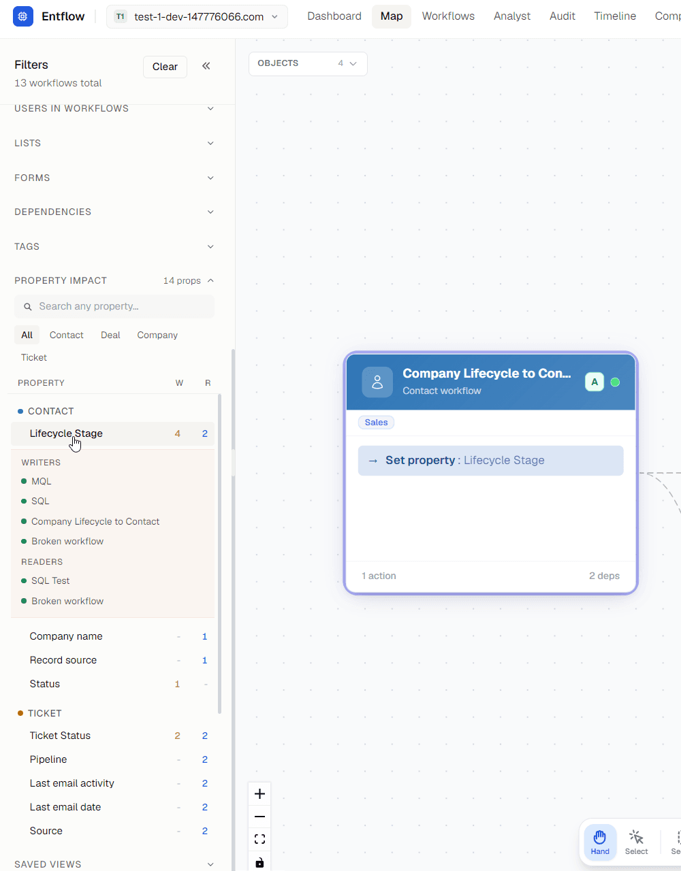
Task: Select the Ticket Status property
Action: point(113,736)
